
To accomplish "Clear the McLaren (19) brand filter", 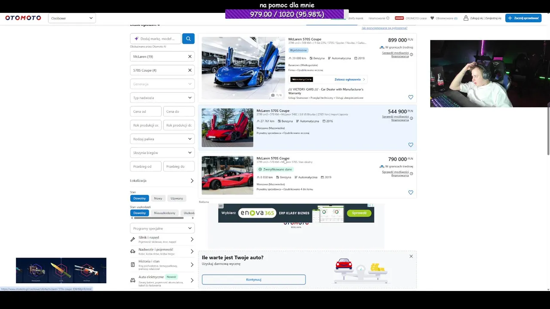I will click(x=189, y=57).
